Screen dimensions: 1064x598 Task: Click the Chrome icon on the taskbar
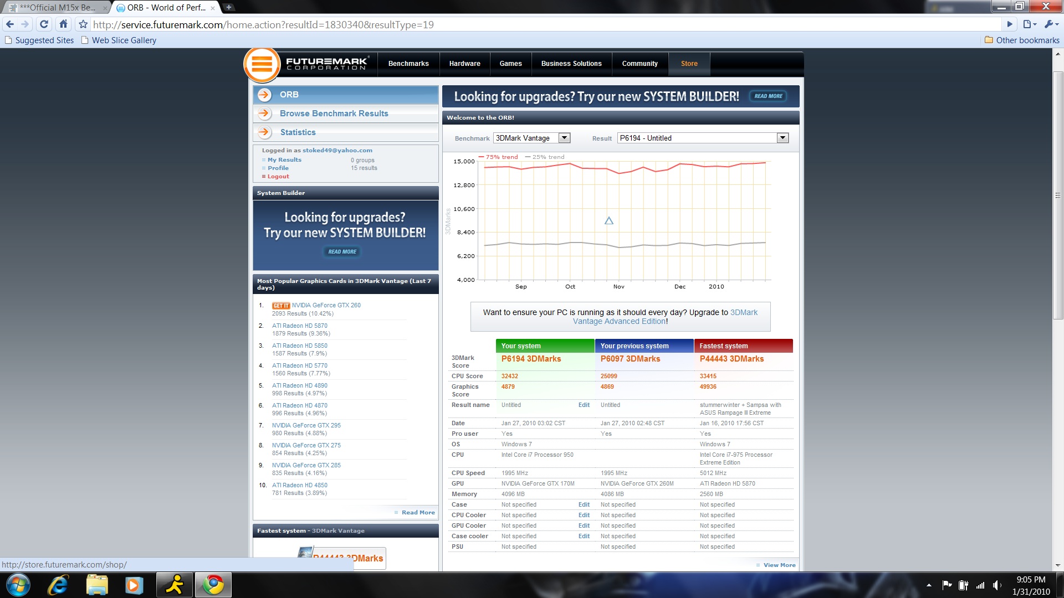213,585
